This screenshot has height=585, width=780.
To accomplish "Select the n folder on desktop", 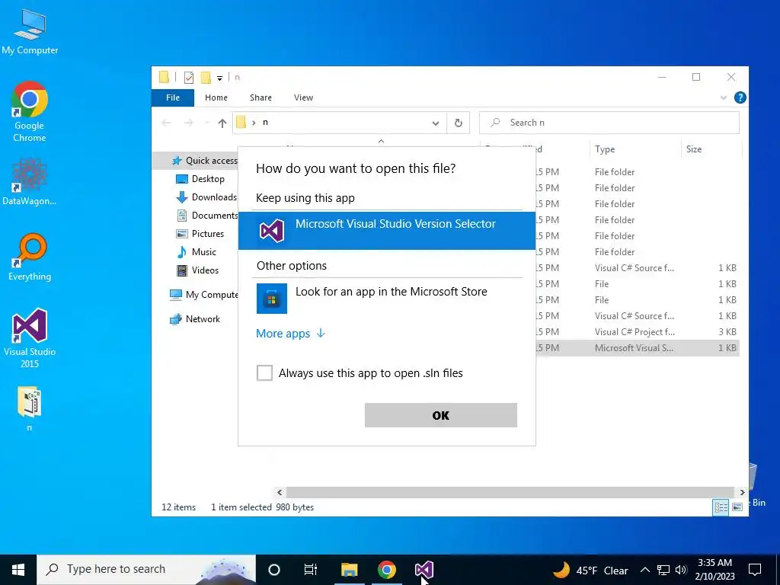I will click(x=30, y=408).
